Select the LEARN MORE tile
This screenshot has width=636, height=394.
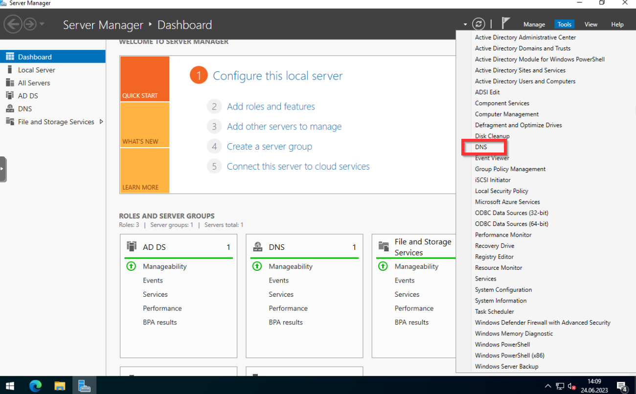coord(145,171)
